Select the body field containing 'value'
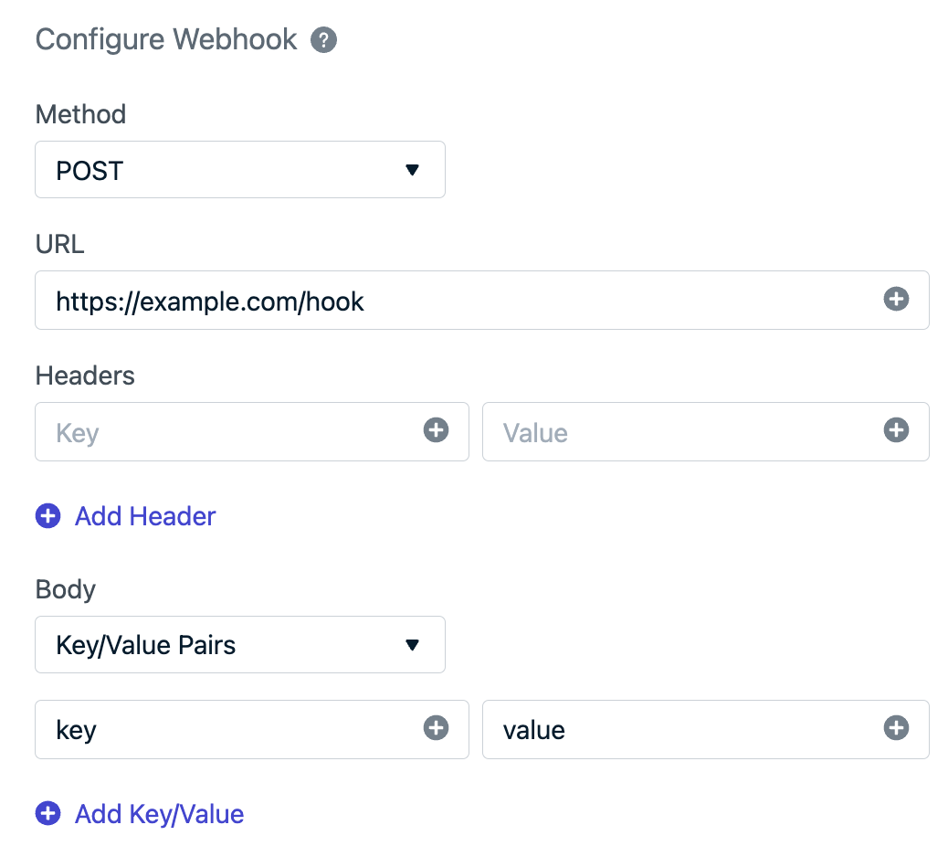948x846 pixels. pyautogui.click(x=706, y=729)
